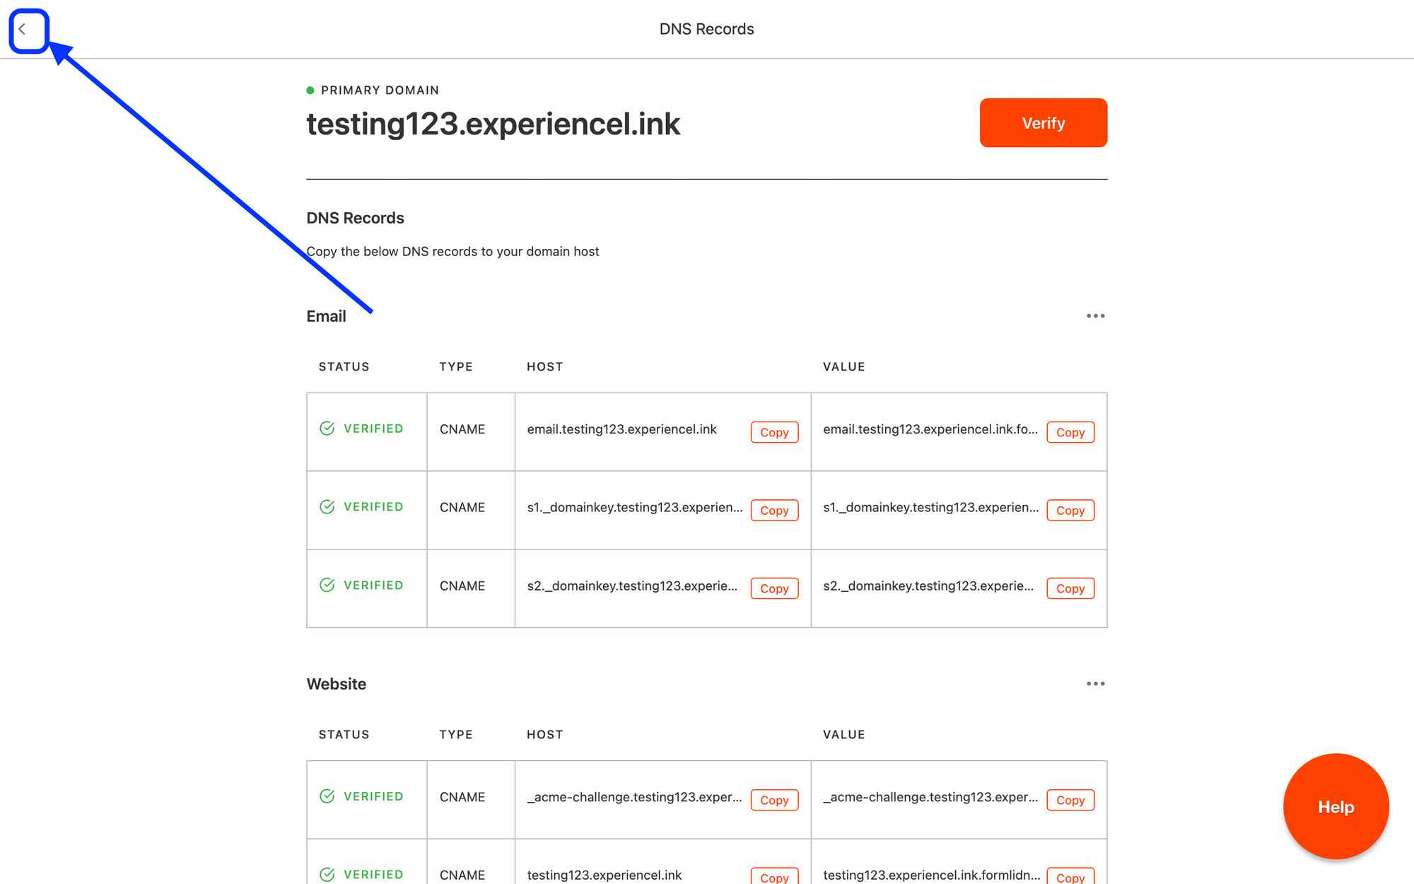Click verified check icon for email record

click(327, 429)
